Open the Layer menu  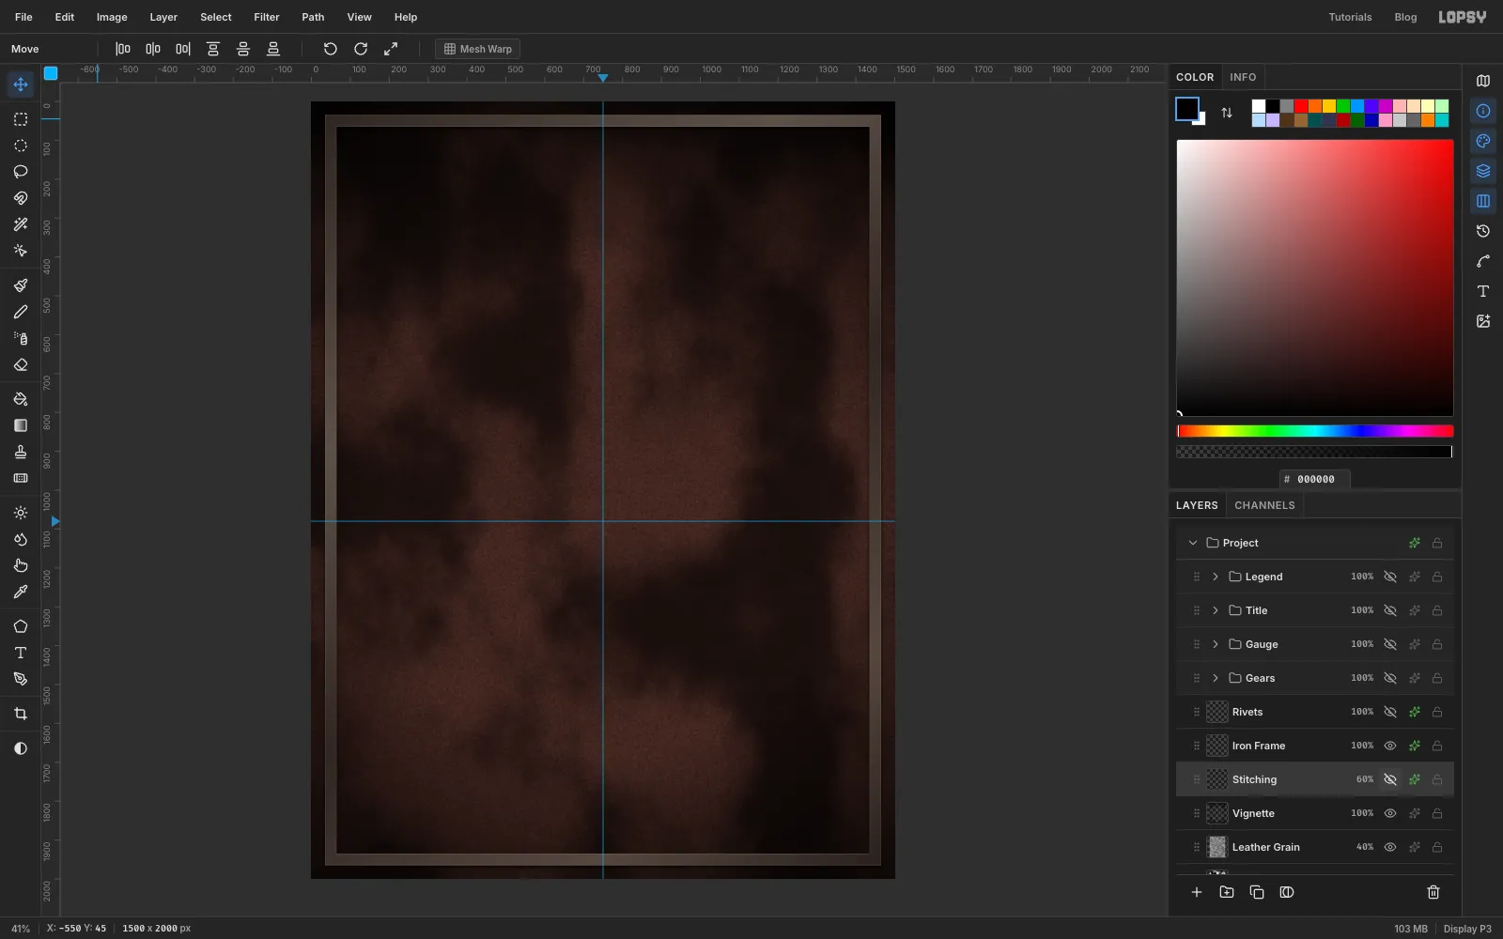coord(163,17)
